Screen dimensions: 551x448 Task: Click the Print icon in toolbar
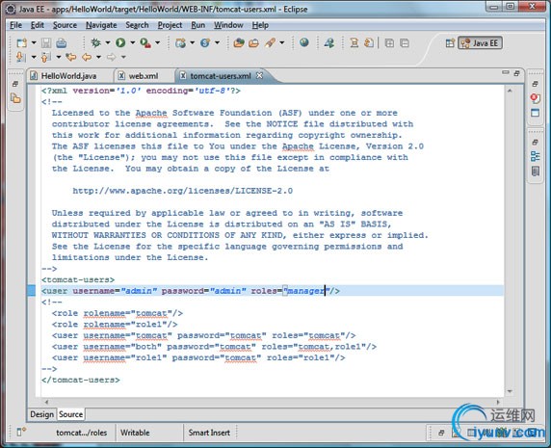point(61,42)
